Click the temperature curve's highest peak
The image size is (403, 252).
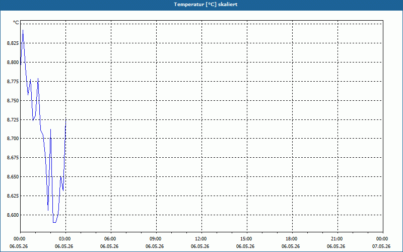click(x=23, y=30)
